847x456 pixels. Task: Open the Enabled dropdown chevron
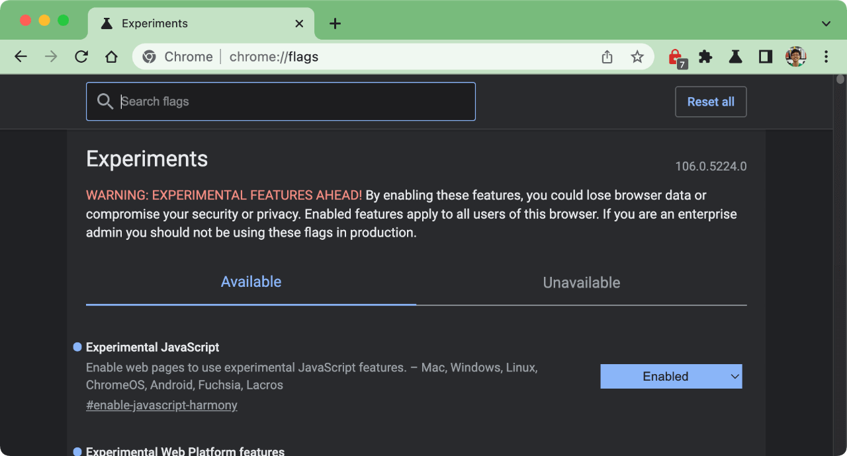coord(735,376)
